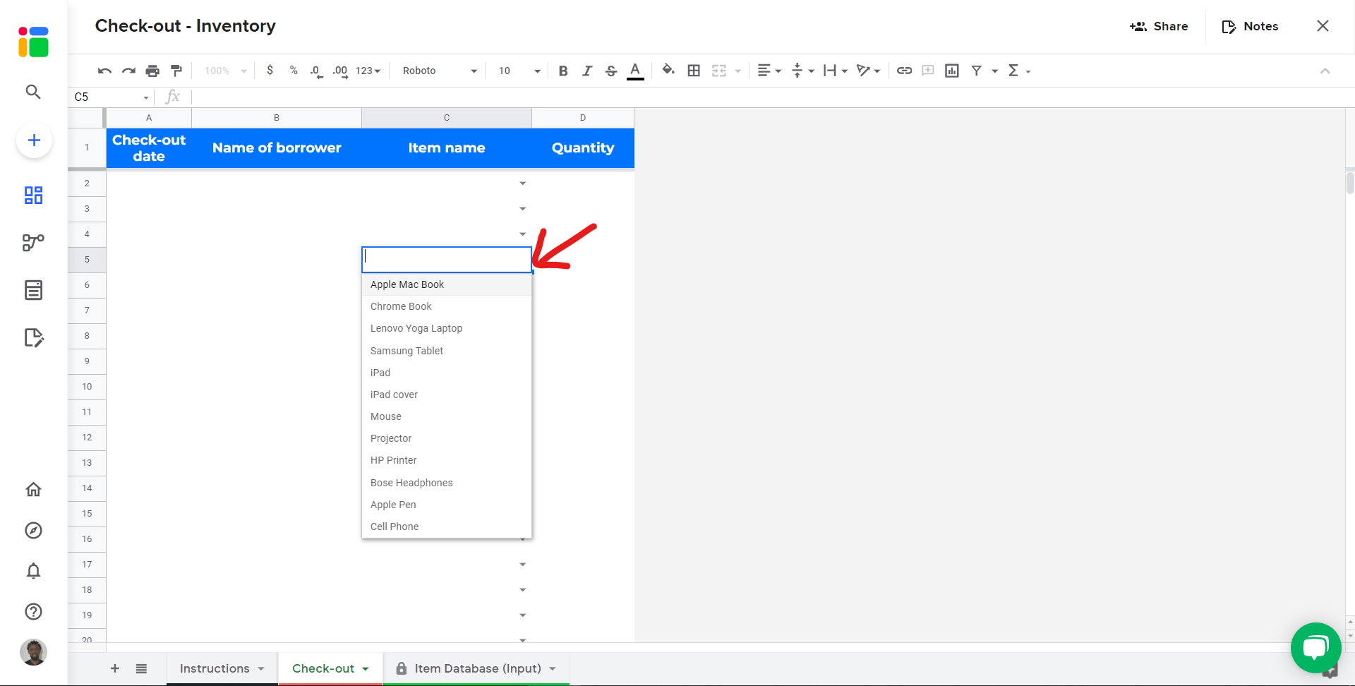Viewport: 1355px width, 686px height.
Task: Print the spreadsheet via printer icon
Action: pos(152,71)
